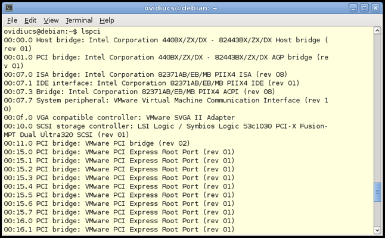Open the Edit menu
The height and width of the screenshot is (238, 385).
pyautogui.click(x=30, y=20)
